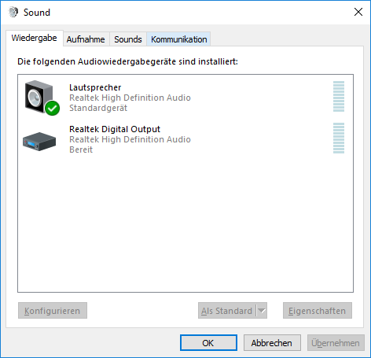Select the Lautsprecher speaker icon
Screen dimensions: 371x358
42,98
